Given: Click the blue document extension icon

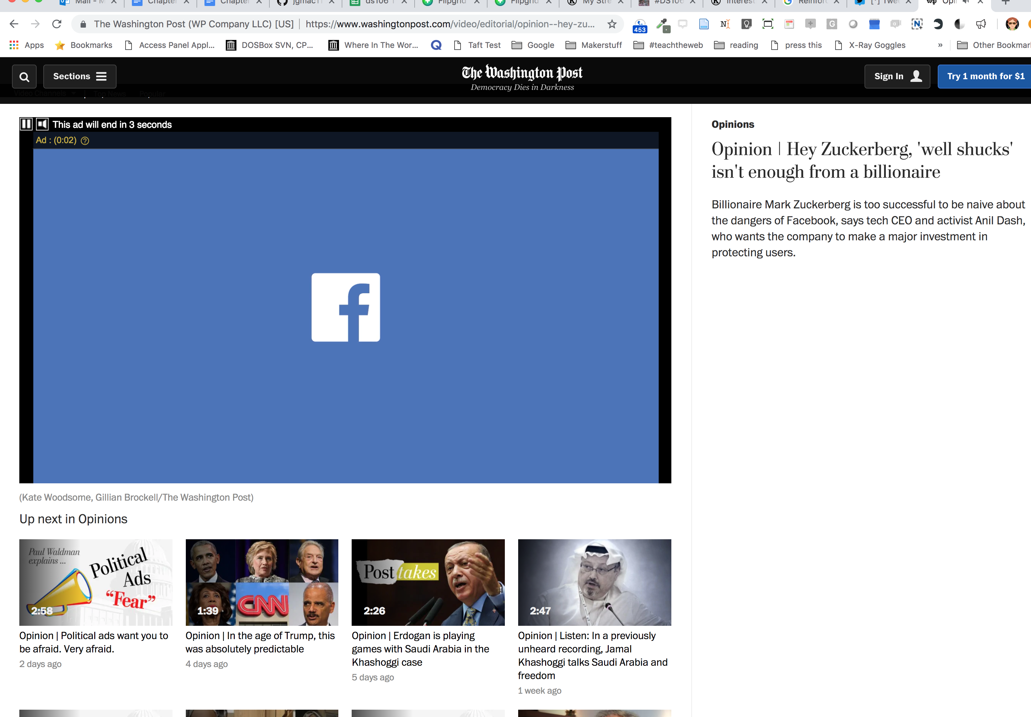Looking at the screenshot, I should [704, 24].
